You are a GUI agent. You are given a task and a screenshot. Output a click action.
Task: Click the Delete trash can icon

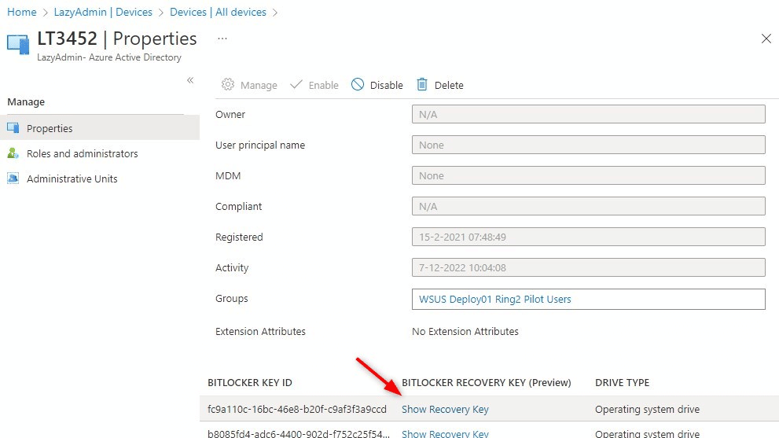tap(422, 84)
